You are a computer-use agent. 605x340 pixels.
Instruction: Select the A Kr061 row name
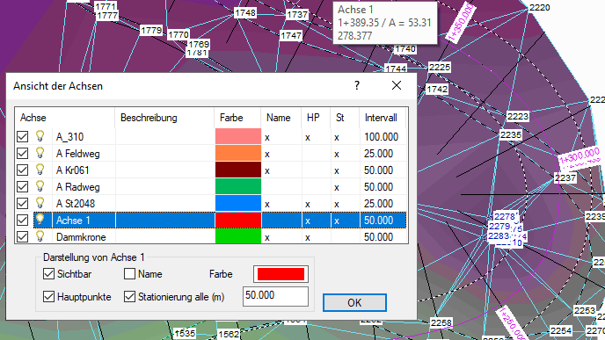(72, 170)
